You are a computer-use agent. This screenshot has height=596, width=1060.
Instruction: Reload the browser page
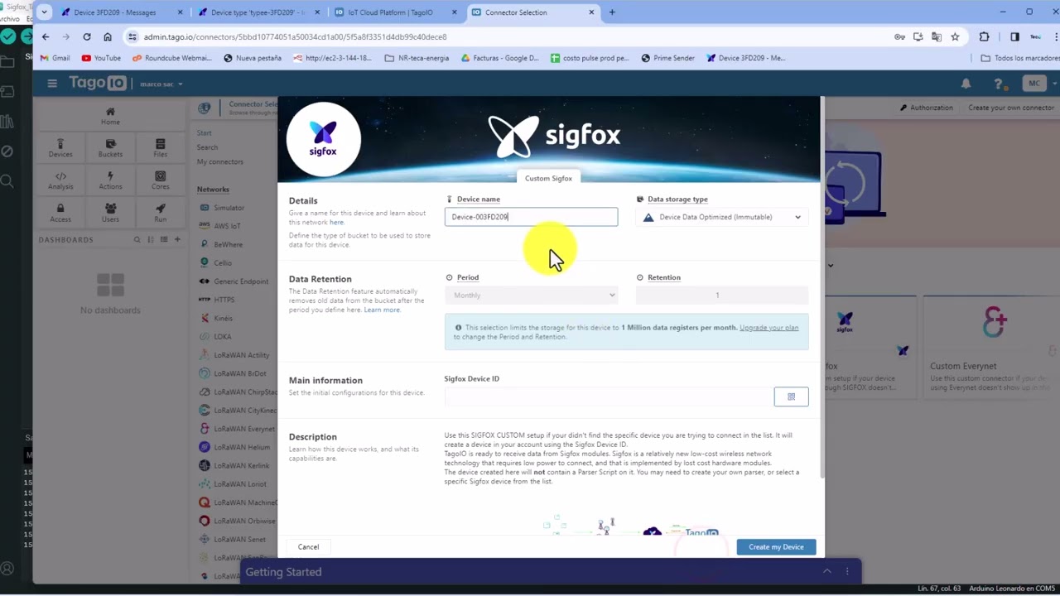(x=87, y=36)
